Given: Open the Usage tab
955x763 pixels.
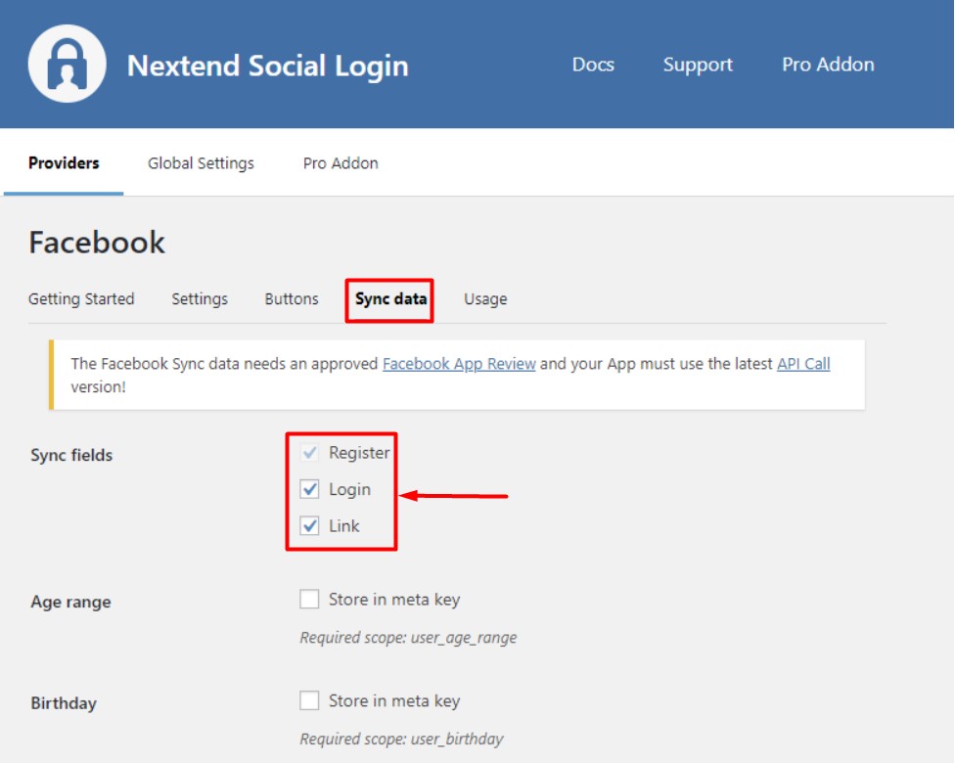Looking at the screenshot, I should click(485, 299).
